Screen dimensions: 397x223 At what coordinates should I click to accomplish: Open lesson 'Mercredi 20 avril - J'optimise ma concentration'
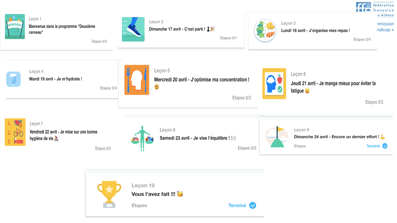[x=202, y=80]
